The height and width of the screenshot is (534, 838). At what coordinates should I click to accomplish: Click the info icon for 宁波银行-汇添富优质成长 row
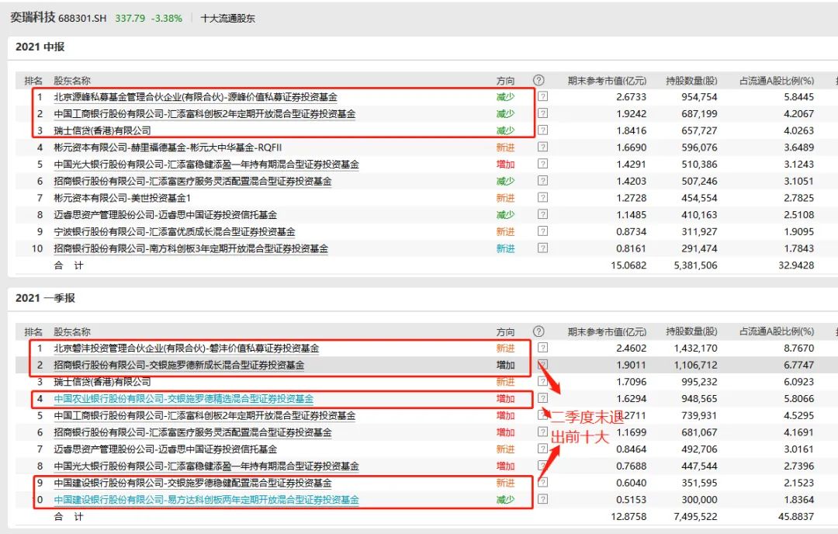click(543, 232)
